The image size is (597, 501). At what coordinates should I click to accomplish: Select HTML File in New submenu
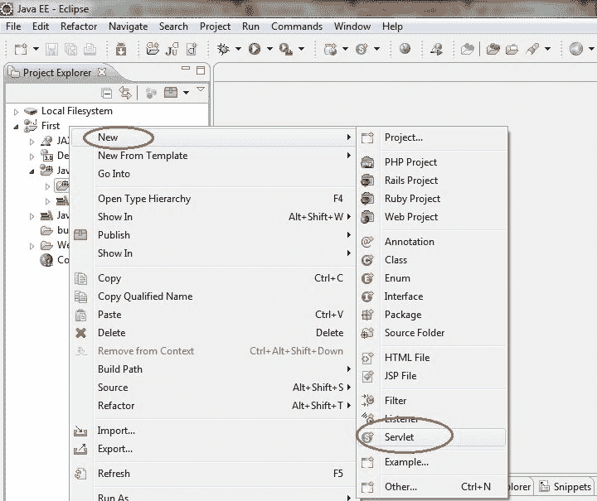[432, 358]
